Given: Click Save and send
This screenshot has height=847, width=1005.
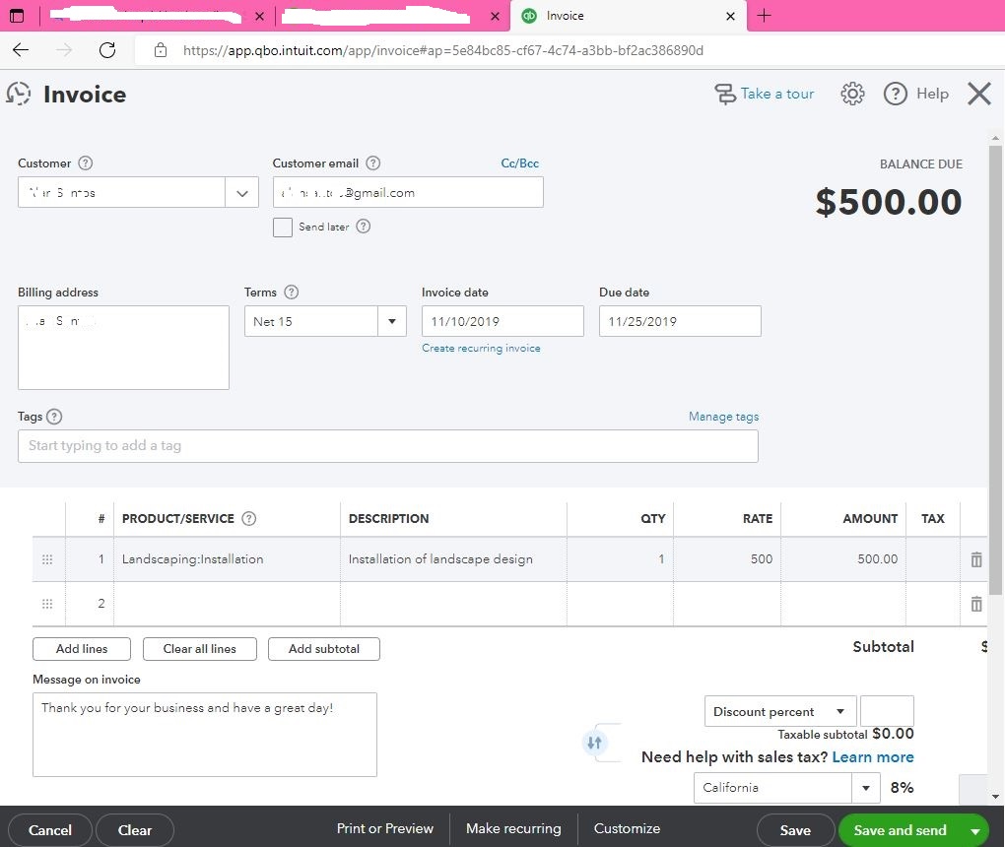Looking at the screenshot, I should 900,830.
